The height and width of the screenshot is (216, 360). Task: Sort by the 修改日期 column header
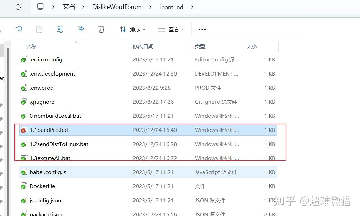143,47
